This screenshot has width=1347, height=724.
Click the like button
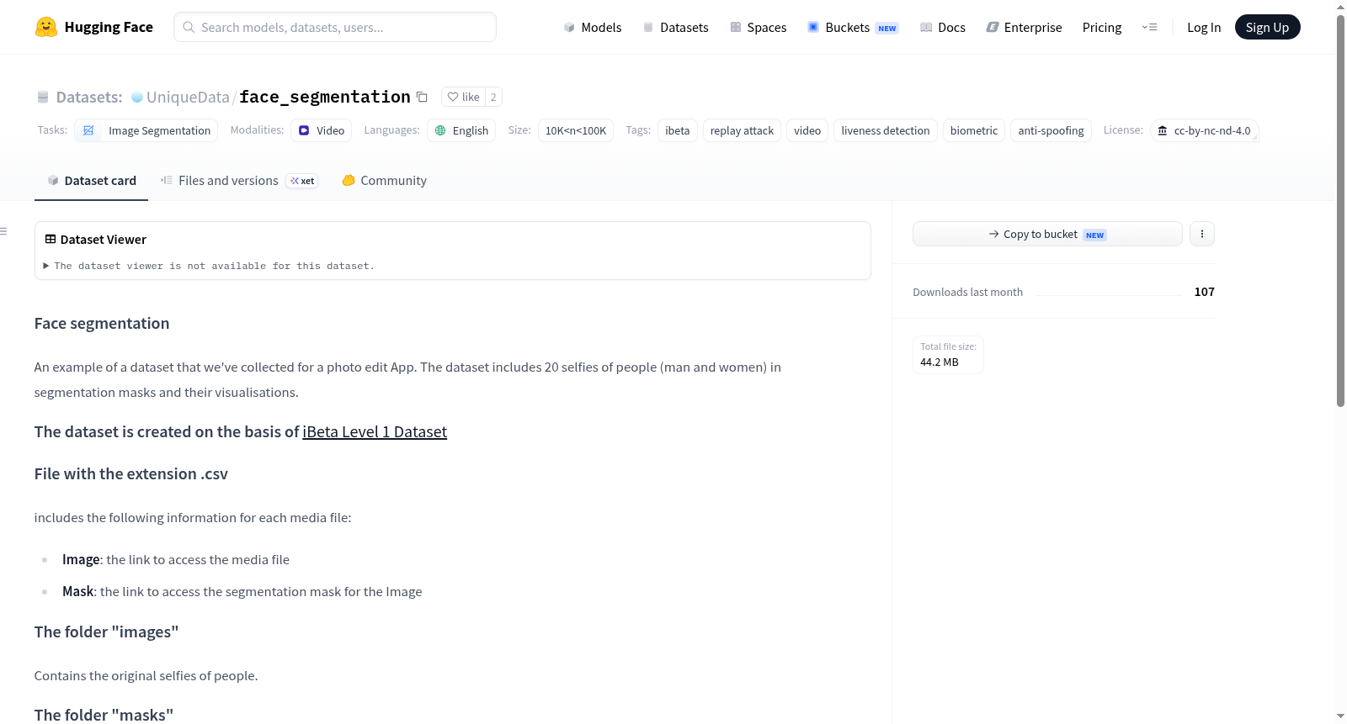point(463,97)
